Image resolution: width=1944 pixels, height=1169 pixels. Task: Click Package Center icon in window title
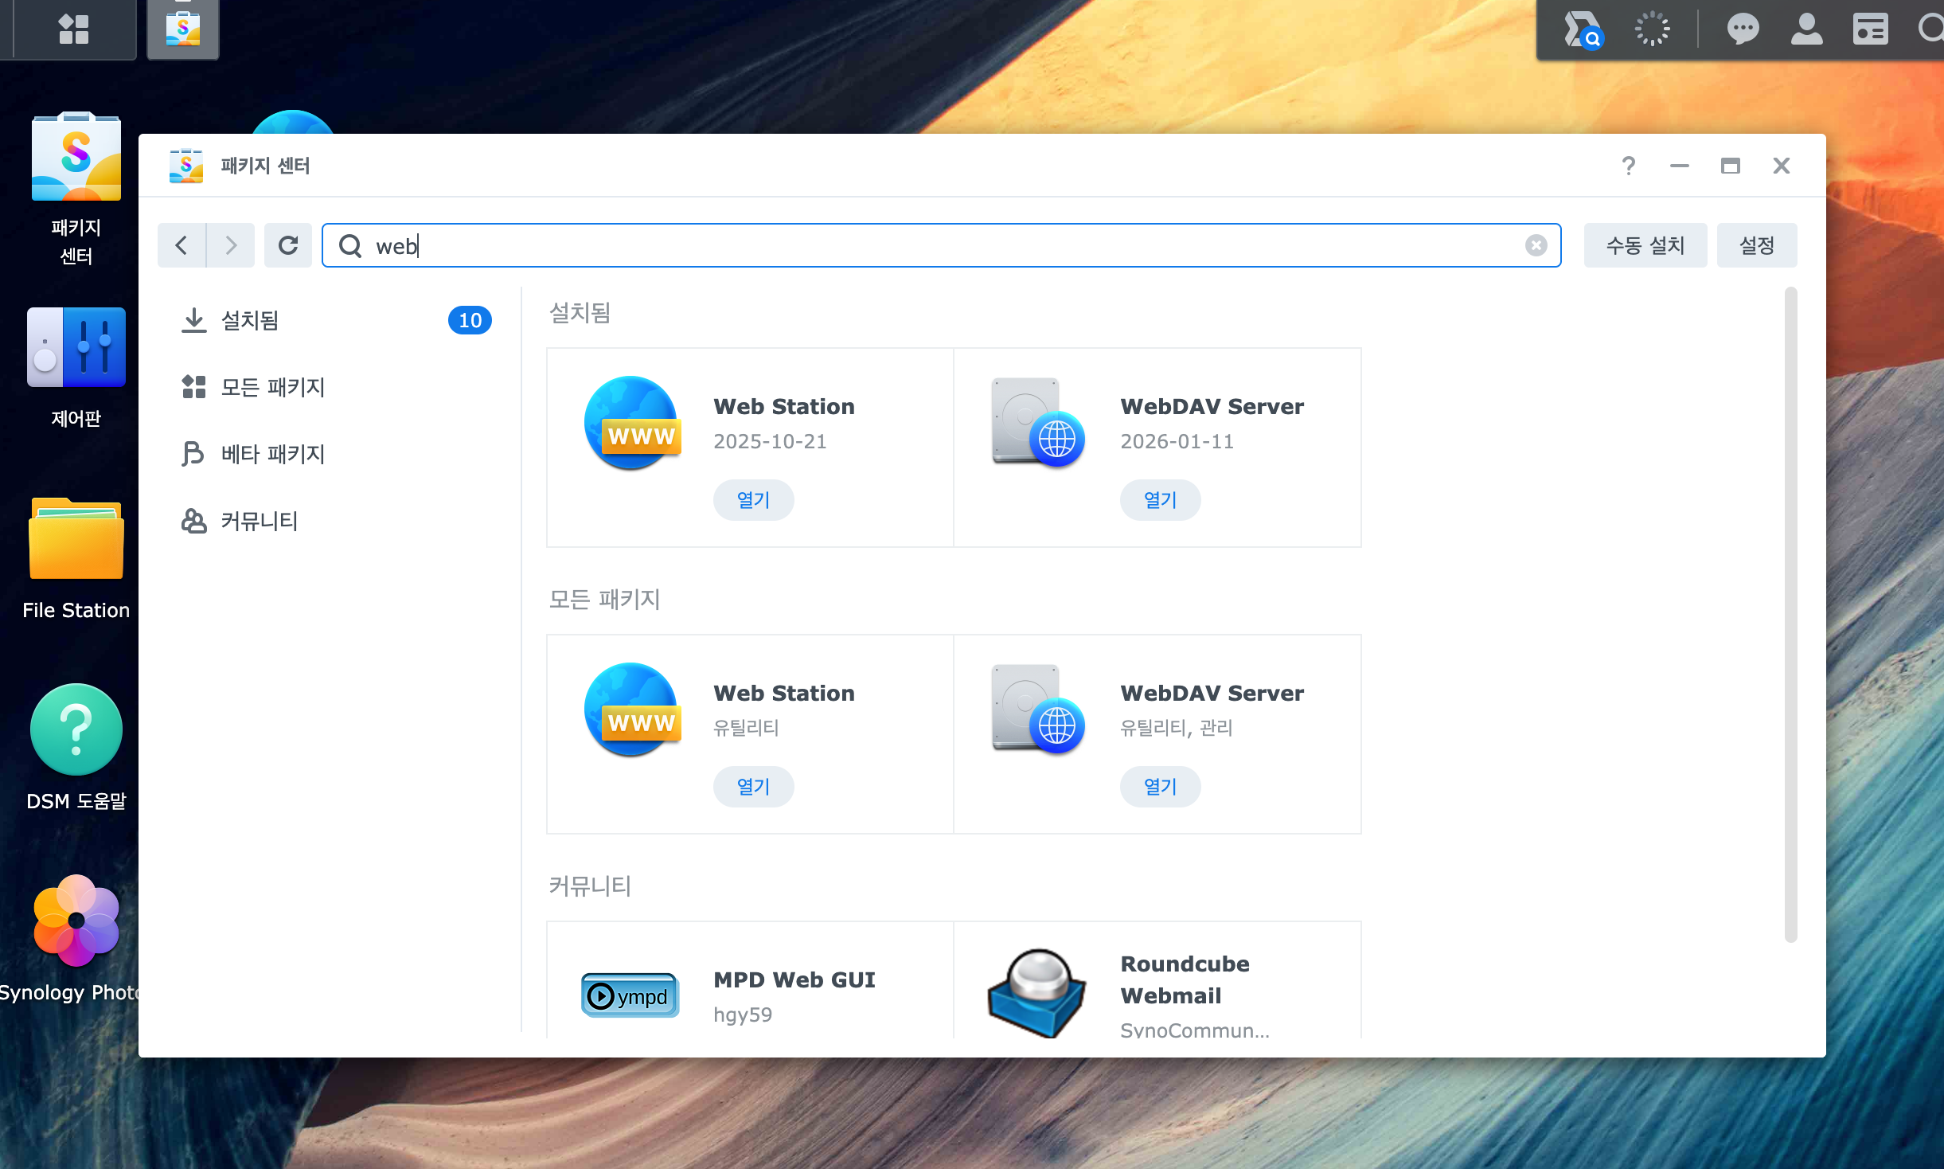tap(186, 166)
